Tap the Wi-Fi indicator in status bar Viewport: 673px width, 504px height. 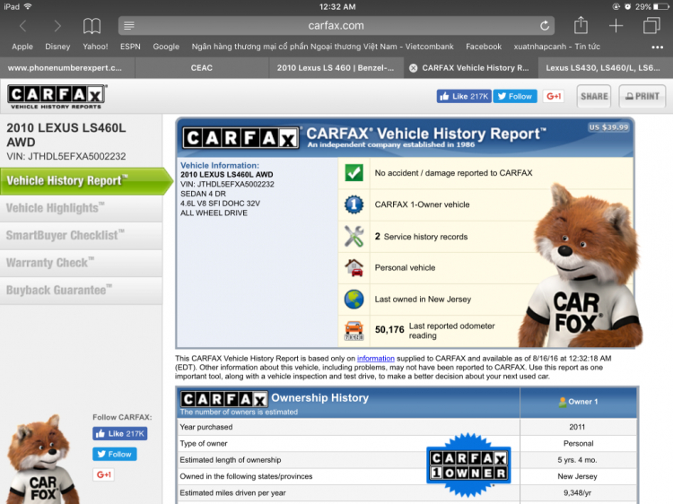[x=28, y=6]
